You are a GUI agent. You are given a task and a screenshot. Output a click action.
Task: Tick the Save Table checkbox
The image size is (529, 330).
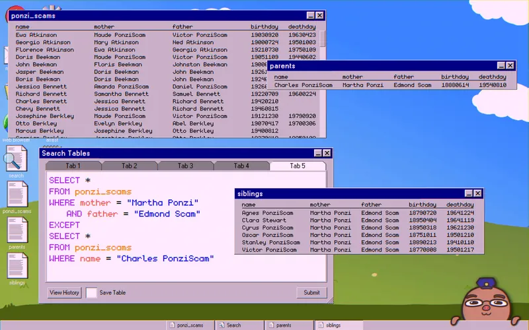[x=91, y=292]
